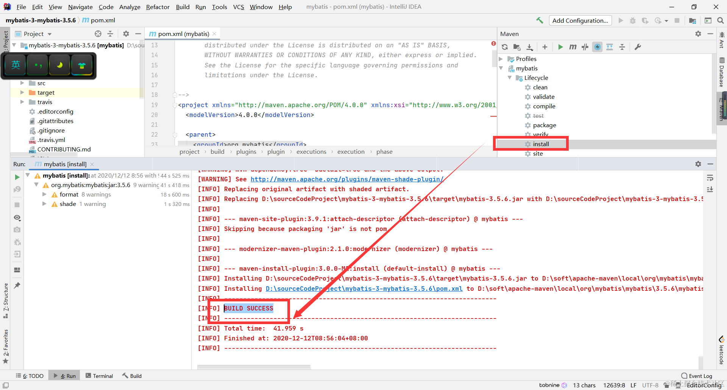727x390 pixels.
Task: Collapse the mybatis node in Maven tree
Action: point(501,69)
